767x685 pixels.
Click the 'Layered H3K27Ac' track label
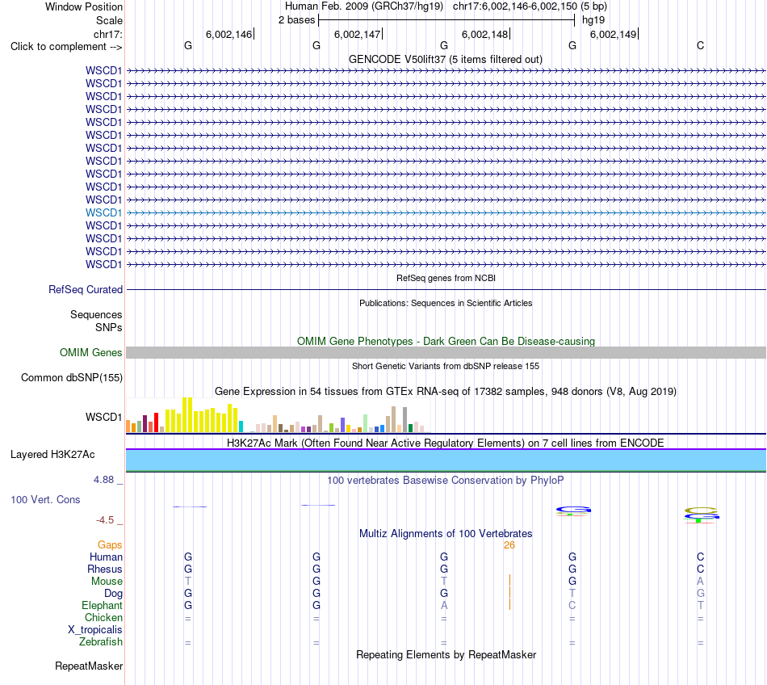click(52, 455)
